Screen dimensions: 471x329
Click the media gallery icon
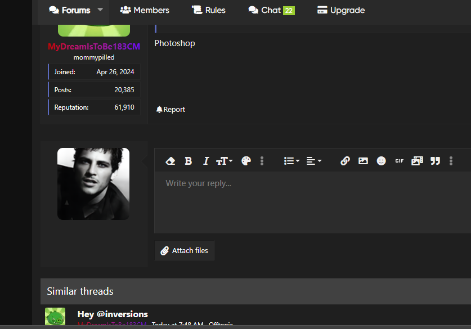click(417, 161)
